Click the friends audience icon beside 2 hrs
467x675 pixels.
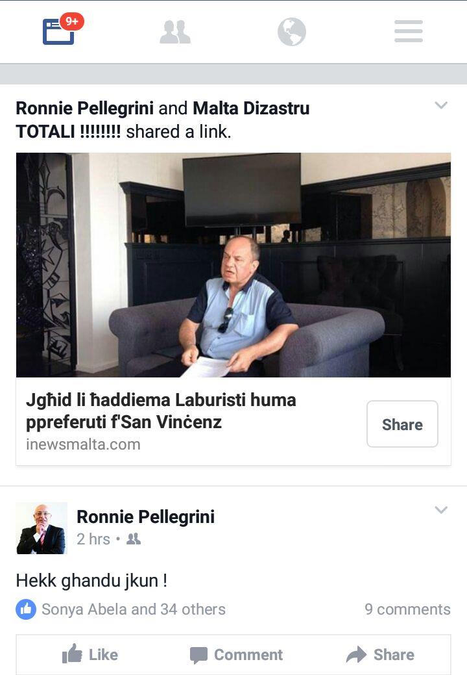point(134,539)
